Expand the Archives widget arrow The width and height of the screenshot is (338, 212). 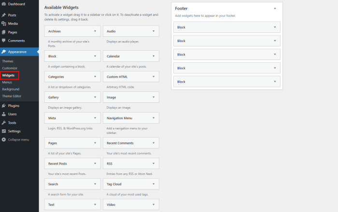[95, 31]
